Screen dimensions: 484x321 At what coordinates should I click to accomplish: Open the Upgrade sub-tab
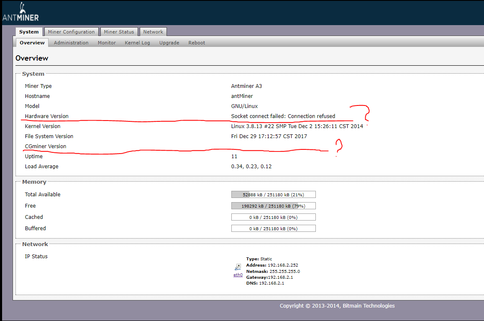pyautogui.click(x=169, y=43)
